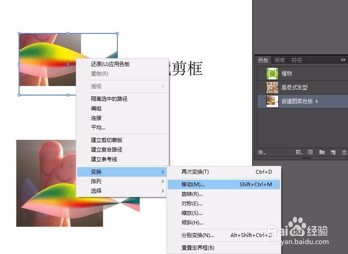Choose 隔离选中的路径 menu item
Image resolution: width=348 pixels, height=254 pixels.
(x=123, y=99)
